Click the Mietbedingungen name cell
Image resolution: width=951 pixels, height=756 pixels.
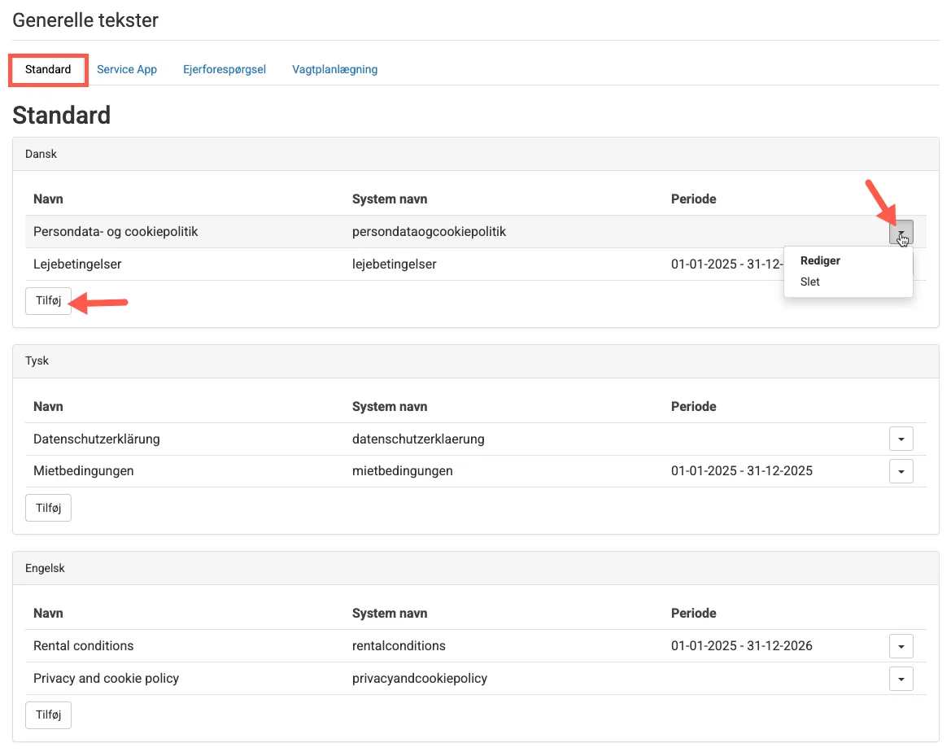tap(83, 471)
